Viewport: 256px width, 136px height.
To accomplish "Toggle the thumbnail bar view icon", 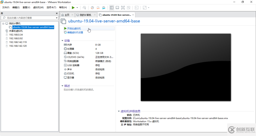I will pos(117,8).
